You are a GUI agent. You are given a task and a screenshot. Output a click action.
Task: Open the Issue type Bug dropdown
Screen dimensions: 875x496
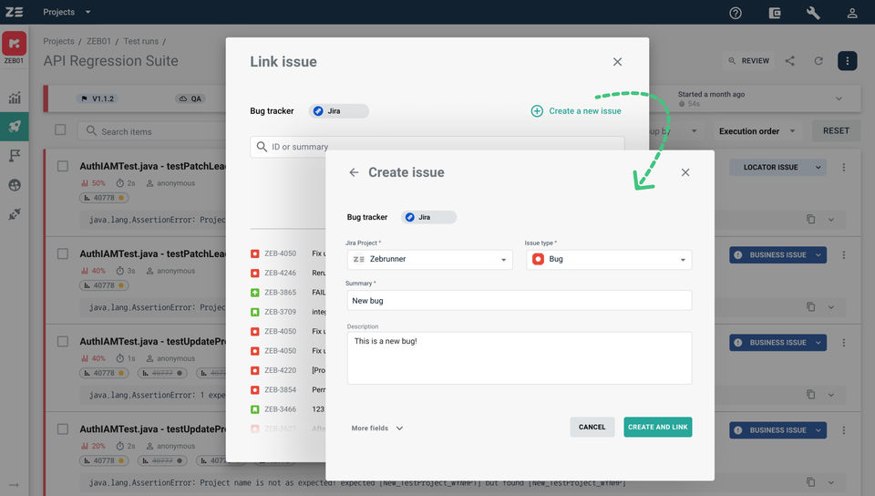tap(609, 260)
